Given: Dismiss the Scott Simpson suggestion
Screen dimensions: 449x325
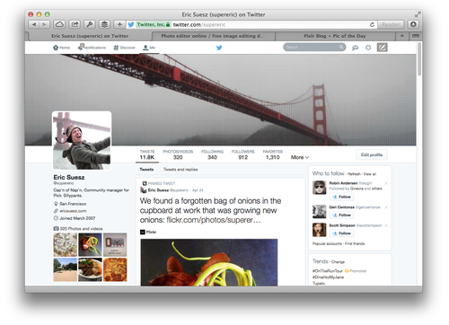Looking at the screenshot, I should pyautogui.click(x=386, y=225).
